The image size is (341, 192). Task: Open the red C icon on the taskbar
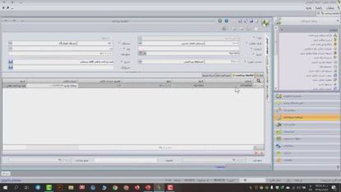coord(170,188)
